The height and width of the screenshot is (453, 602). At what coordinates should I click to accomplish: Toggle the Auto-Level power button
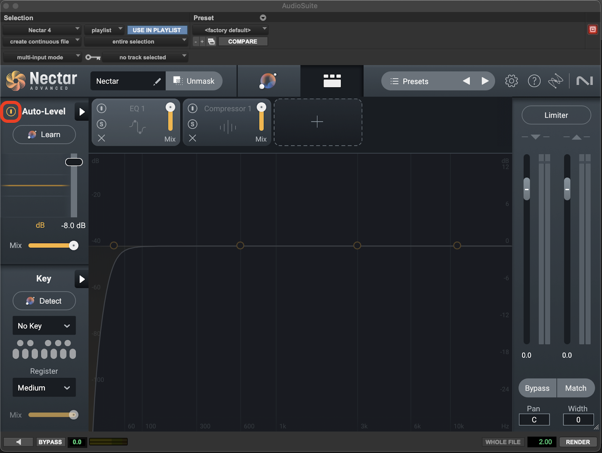coord(11,111)
